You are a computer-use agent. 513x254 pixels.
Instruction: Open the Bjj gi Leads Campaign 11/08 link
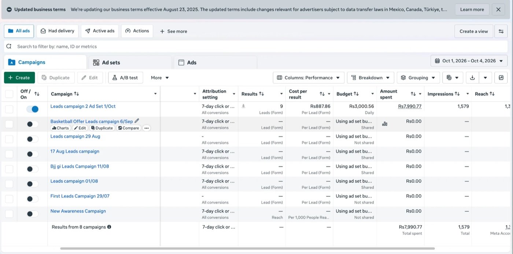(80, 166)
